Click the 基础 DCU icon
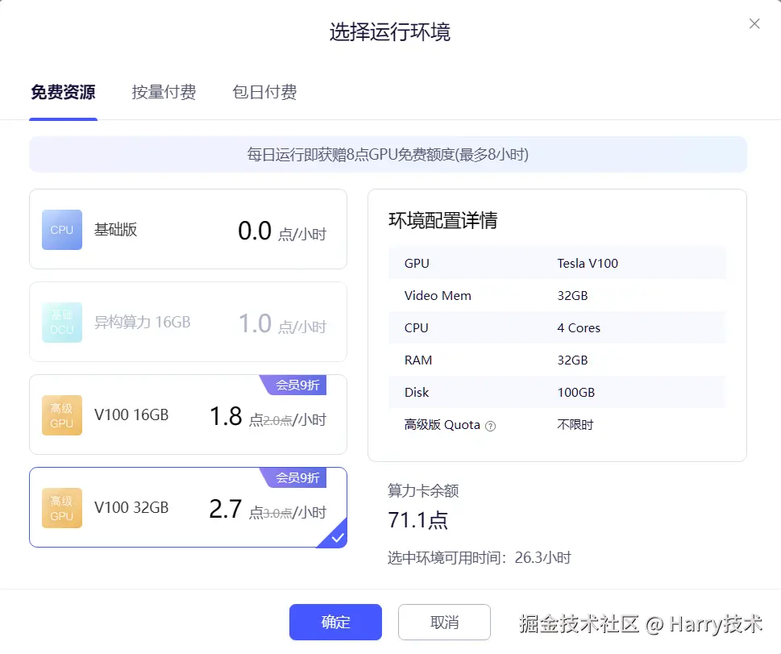Image resolution: width=781 pixels, height=654 pixels. 62,323
